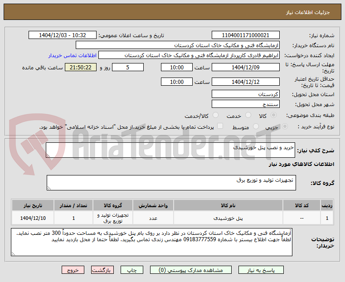The image size is (345, 282).
Task: Select the جزیی purchase type radio
Action: [x=285, y=126]
